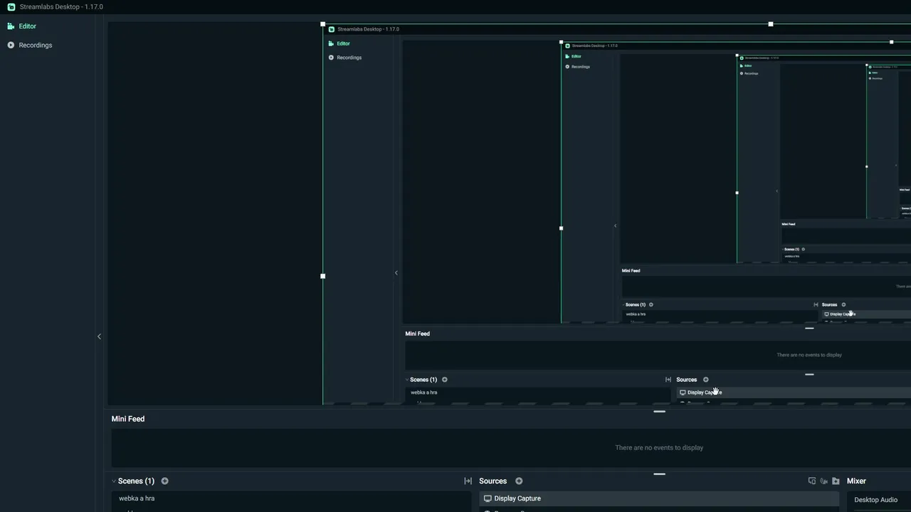Click the Editor camera icon in the sidebar
The image size is (911, 512).
tap(11, 26)
